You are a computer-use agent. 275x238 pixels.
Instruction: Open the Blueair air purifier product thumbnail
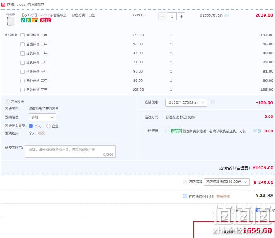point(10,19)
